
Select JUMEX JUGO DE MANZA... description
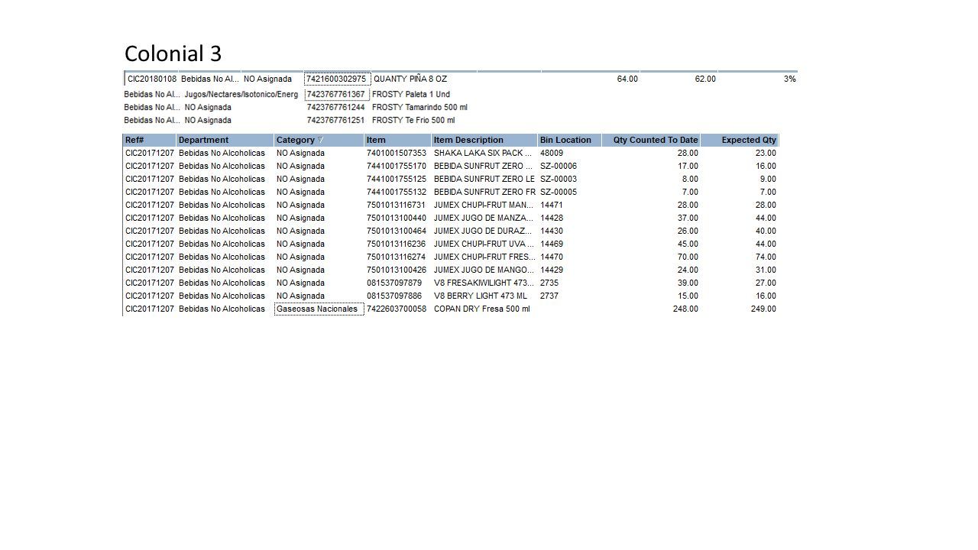484,218
